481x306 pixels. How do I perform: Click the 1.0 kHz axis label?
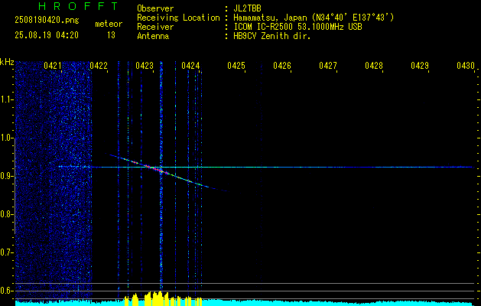click(x=6, y=138)
